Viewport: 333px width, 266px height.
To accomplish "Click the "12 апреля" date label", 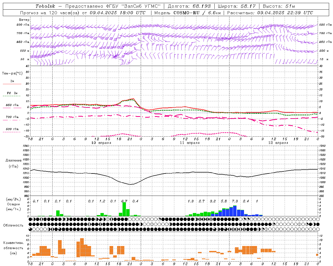I will coord(278,143).
